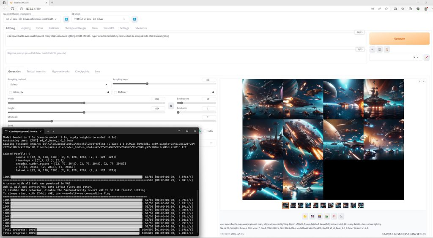Save the image with the floppy disk icon

(312, 216)
